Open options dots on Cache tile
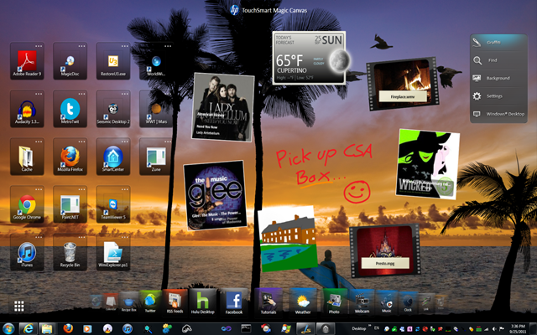Viewport: 537px width, 335px height. (x=39, y=142)
